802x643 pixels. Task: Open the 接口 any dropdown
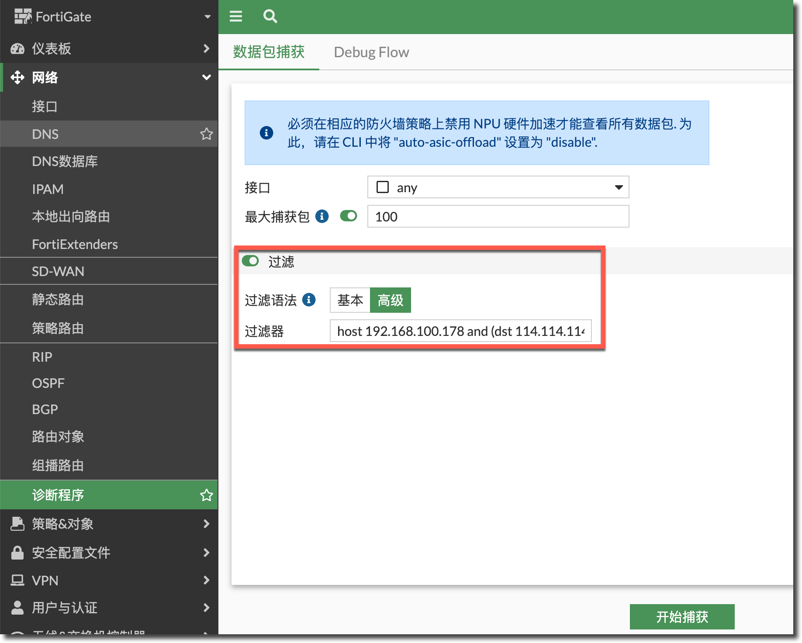point(498,187)
